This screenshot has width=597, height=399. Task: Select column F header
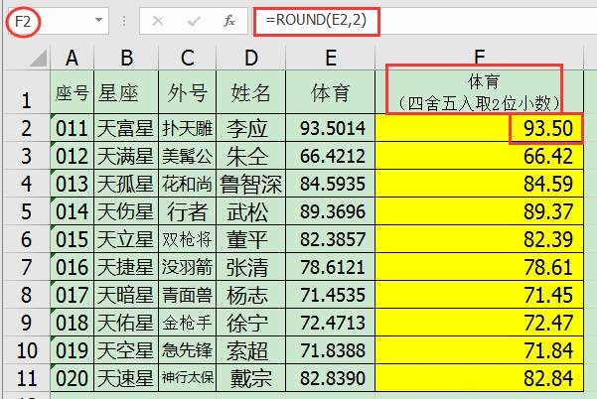(x=480, y=58)
